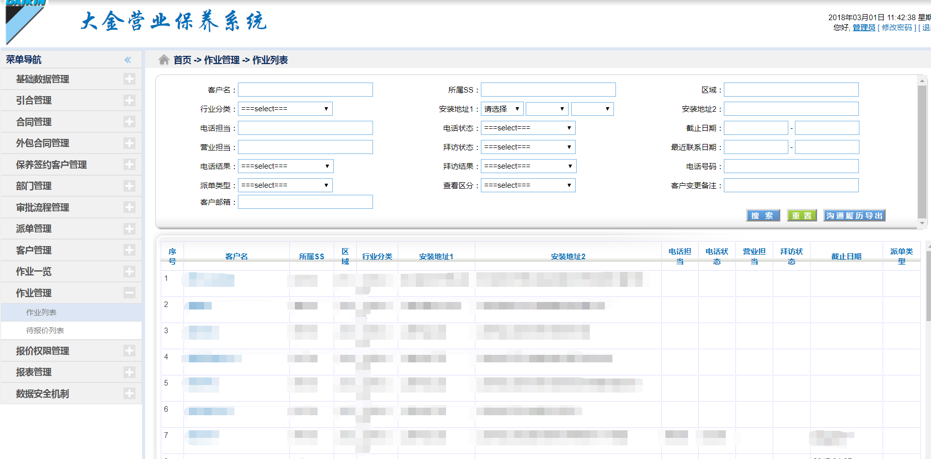
Task: Open second 安装地址1 city dropdown
Action: pyautogui.click(x=547, y=109)
